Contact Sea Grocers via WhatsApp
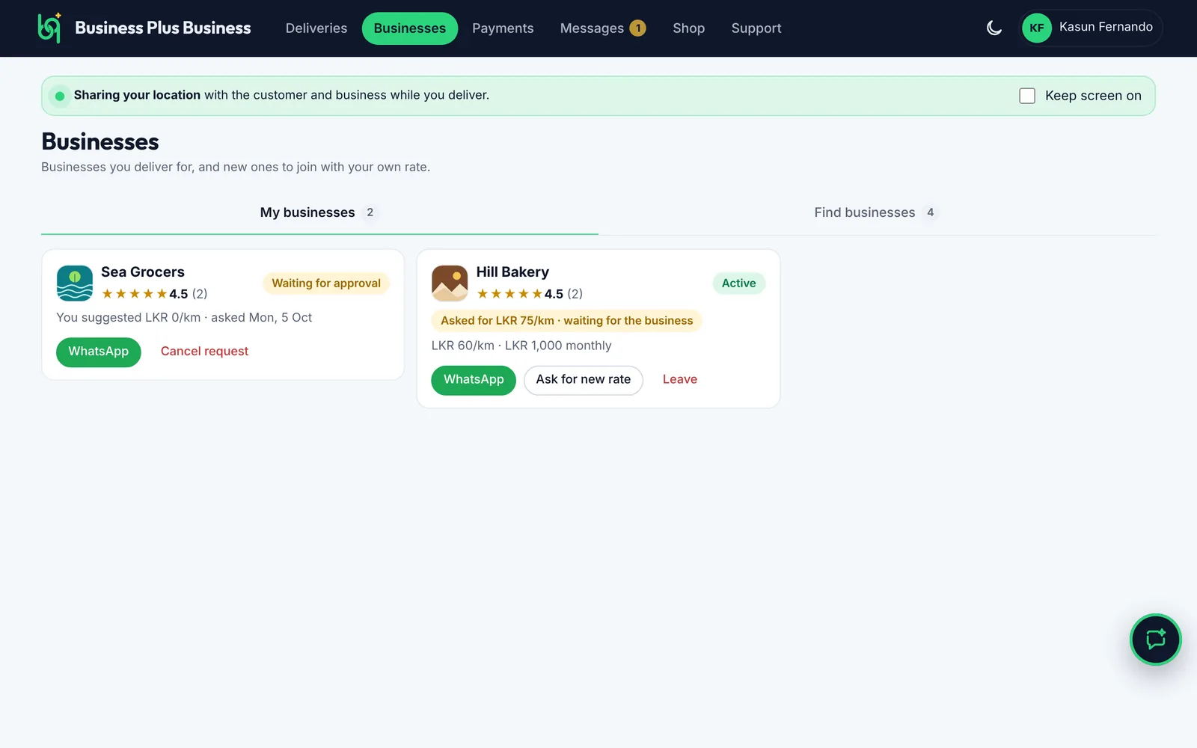 99,352
